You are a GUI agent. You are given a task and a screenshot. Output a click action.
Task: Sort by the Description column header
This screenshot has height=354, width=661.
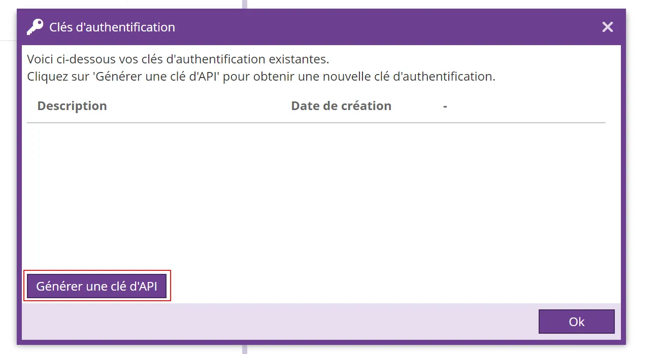(72, 106)
